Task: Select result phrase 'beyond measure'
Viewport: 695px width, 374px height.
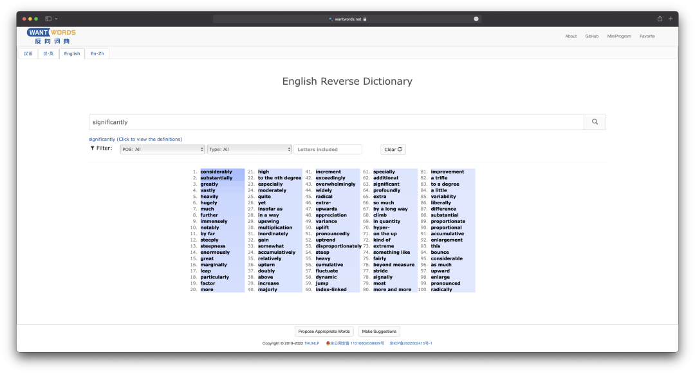Action: click(394, 265)
